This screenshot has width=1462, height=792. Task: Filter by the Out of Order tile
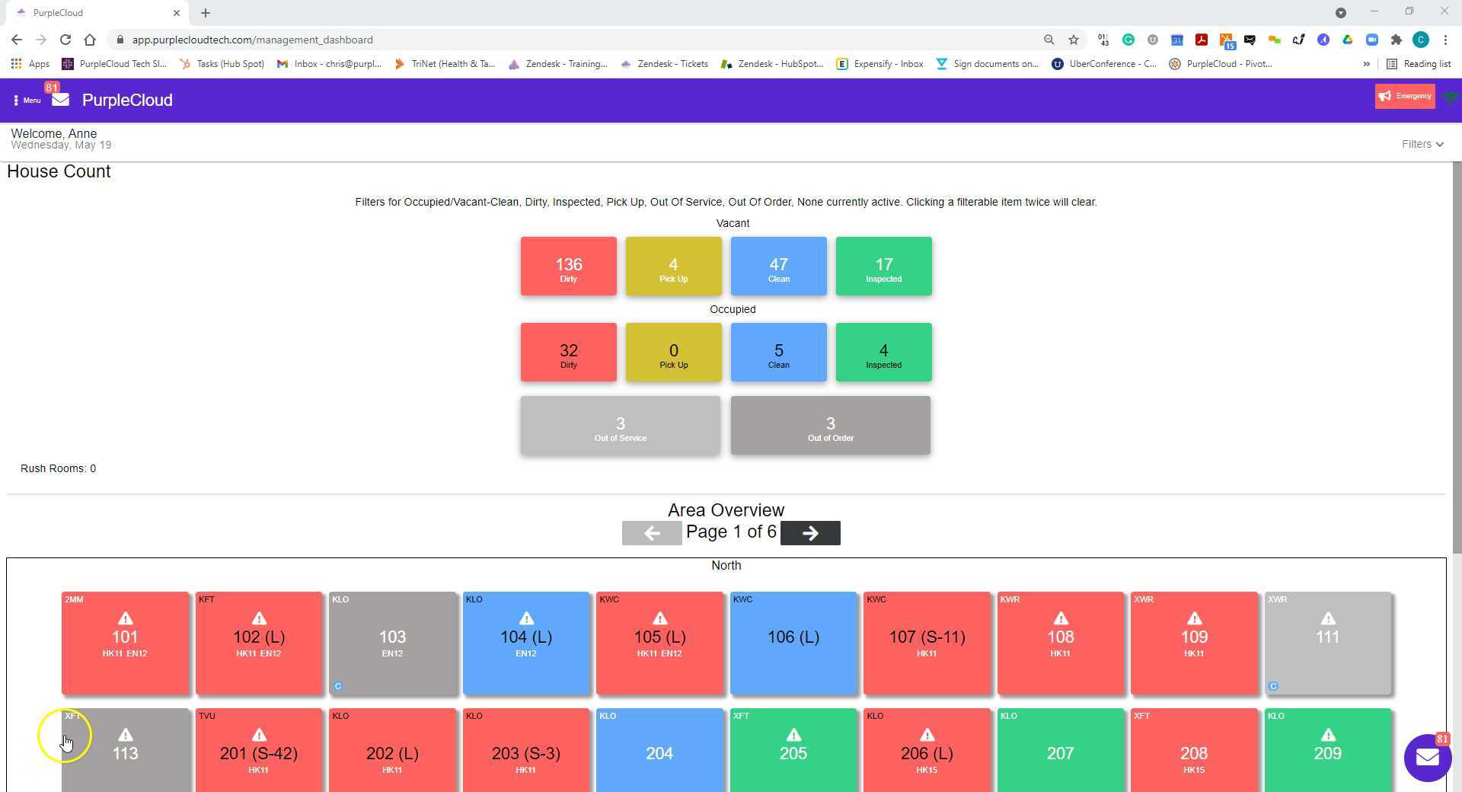coord(831,425)
